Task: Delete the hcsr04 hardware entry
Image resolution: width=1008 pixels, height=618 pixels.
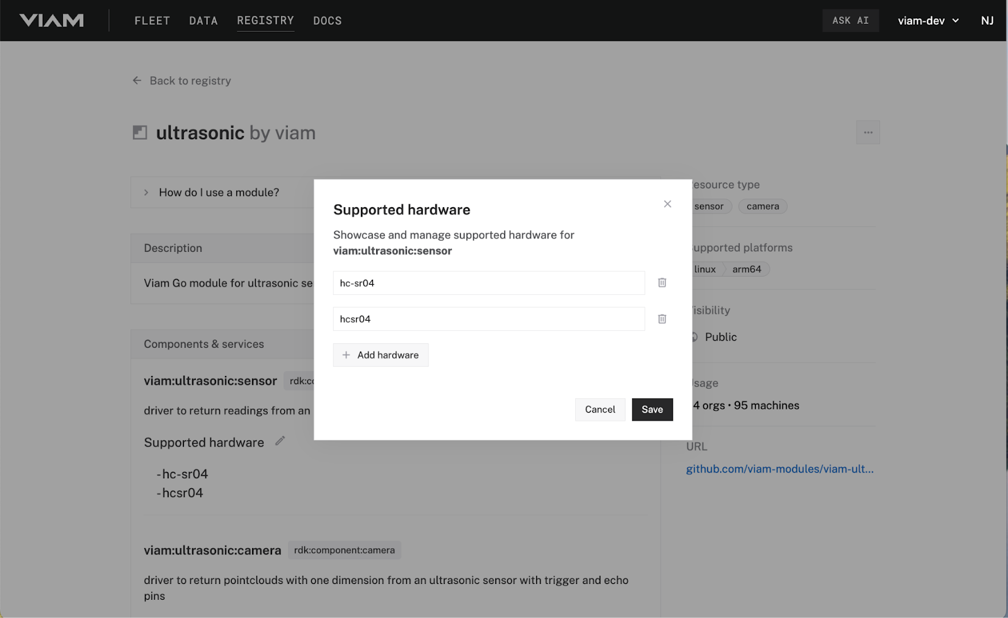Action: pos(662,319)
